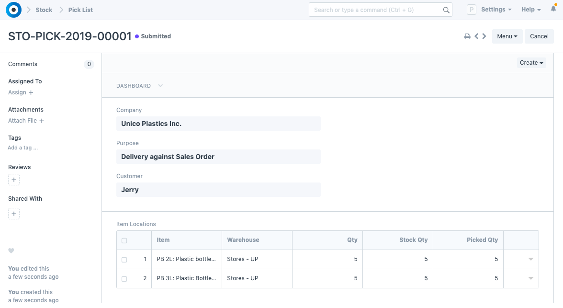Go to next document arrow

(484, 36)
